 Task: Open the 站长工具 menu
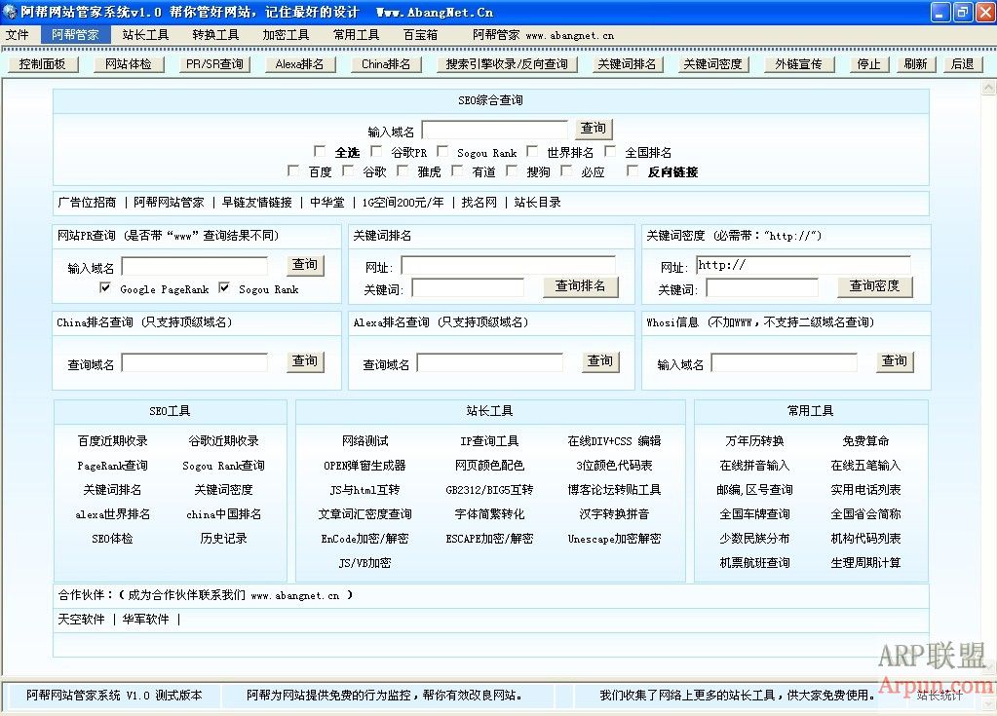(145, 34)
